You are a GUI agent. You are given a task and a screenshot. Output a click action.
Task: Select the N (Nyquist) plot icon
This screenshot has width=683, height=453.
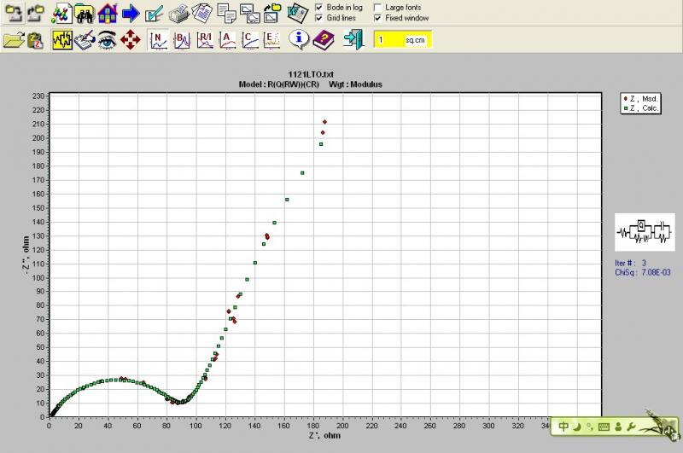click(158, 39)
